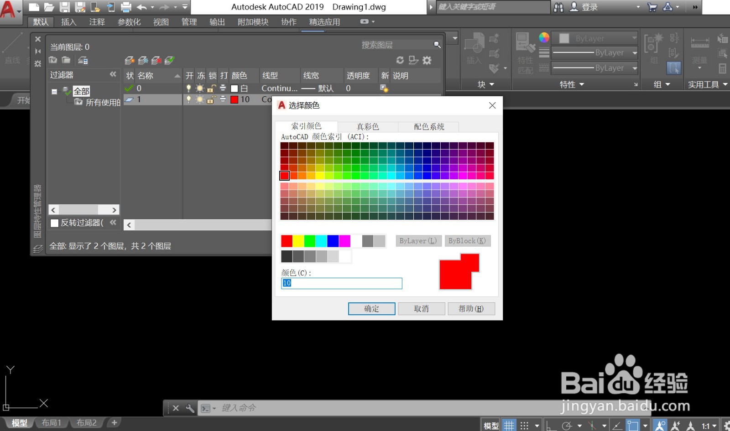The height and width of the screenshot is (431, 730).
Task: Collapse the All filter tree node
Action: (x=54, y=92)
